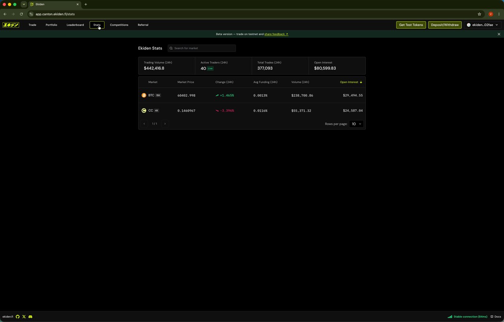The width and height of the screenshot is (504, 322).
Task: Click the red downtrend arrow icon
Action: (217, 111)
